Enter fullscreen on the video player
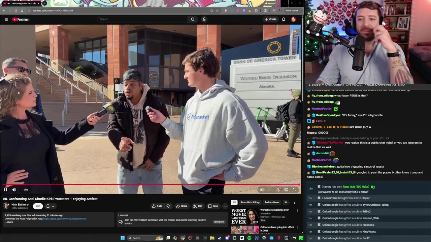The width and height of the screenshot is (431, 242). [294, 190]
